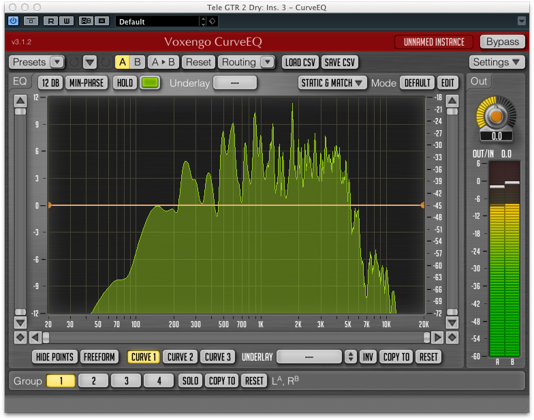
Task: Toggle the plugin power button in host bar
Action: (x=13, y=21)
